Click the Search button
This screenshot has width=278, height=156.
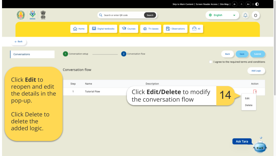coord(150,15)
